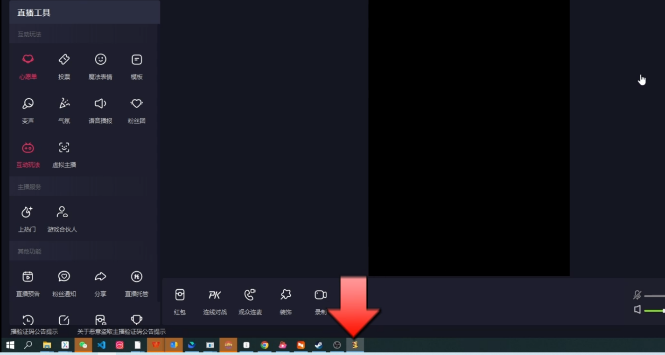This screenshot has width=665, height=355.
Task: Open 互动玩法 interactive games tool
Action: pos(28,154)
